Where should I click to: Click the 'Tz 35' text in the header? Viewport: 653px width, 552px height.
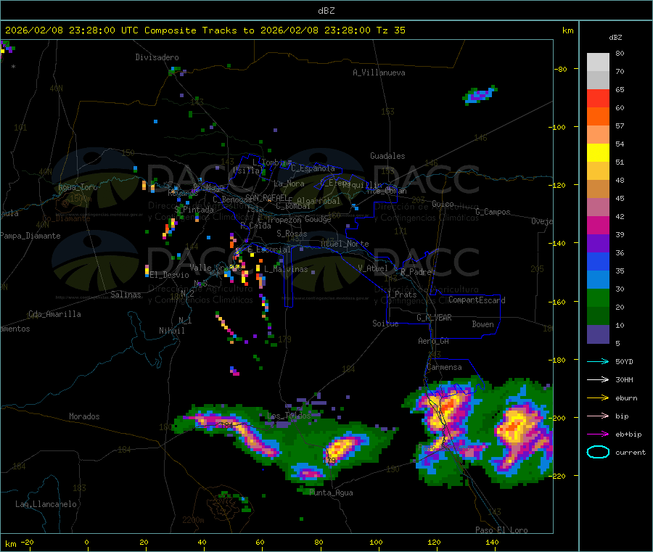pos(390,30)
